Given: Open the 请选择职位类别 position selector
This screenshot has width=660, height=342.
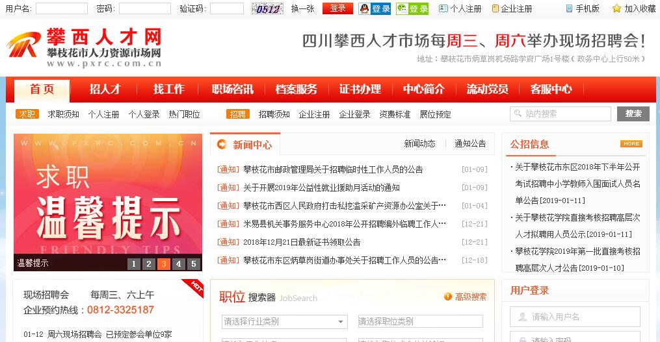Looking at the screenshot, I should (x=420, y=321).
